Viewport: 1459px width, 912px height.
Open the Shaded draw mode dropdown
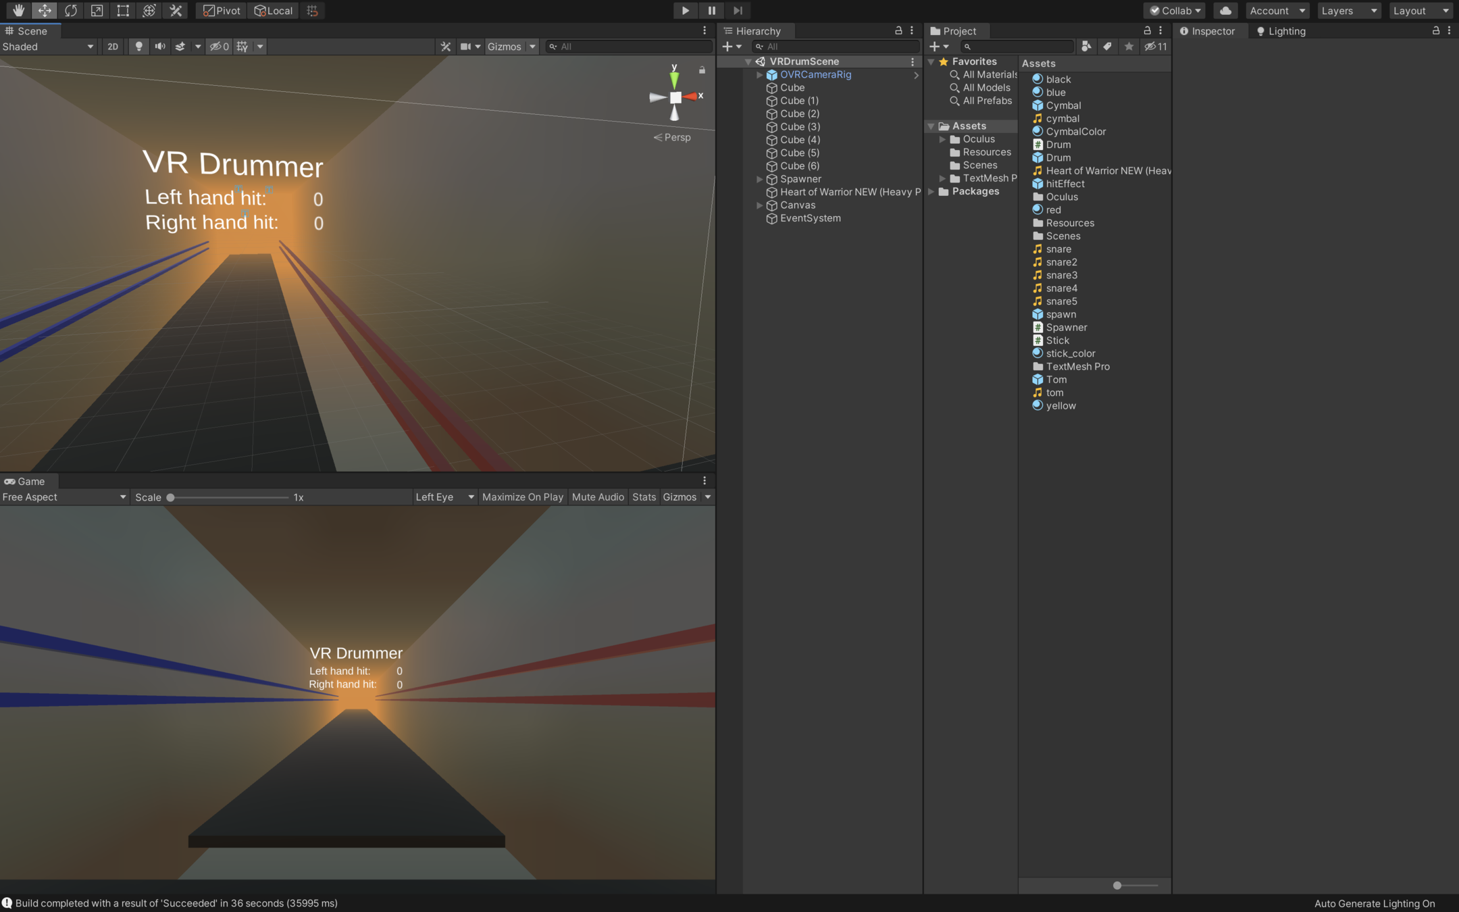47,47
